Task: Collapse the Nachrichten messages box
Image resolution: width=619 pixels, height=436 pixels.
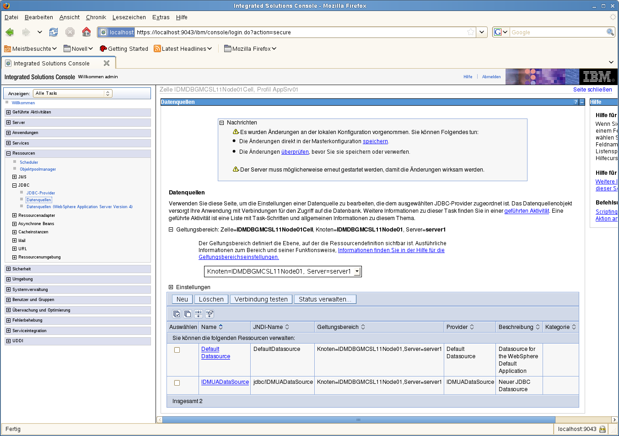Action: (222, 123)
